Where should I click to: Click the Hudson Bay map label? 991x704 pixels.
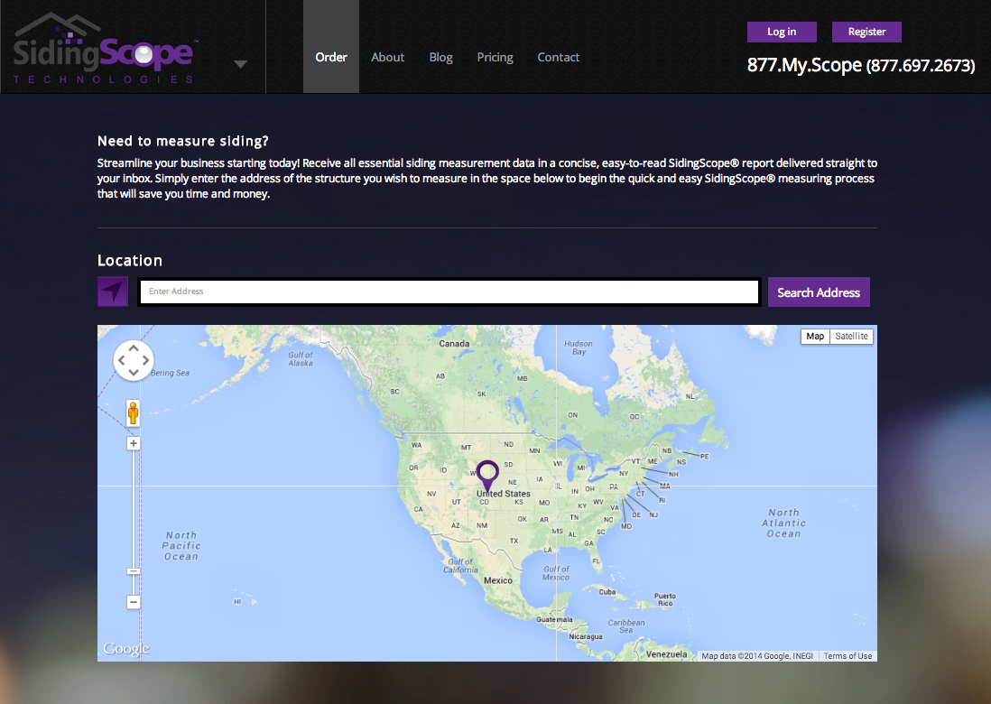point(579,347)
